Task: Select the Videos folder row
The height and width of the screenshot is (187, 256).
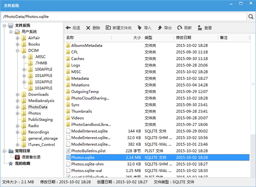Action: pos(157,118)
